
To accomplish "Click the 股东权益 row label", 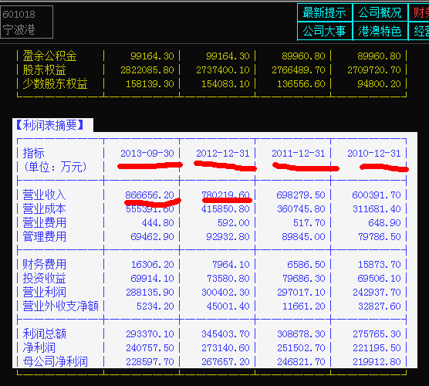I will [44, 69].
